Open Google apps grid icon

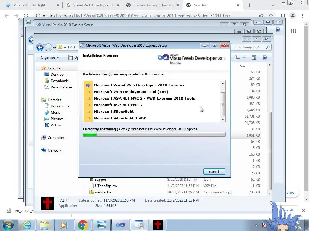click(x=294, y=31)
